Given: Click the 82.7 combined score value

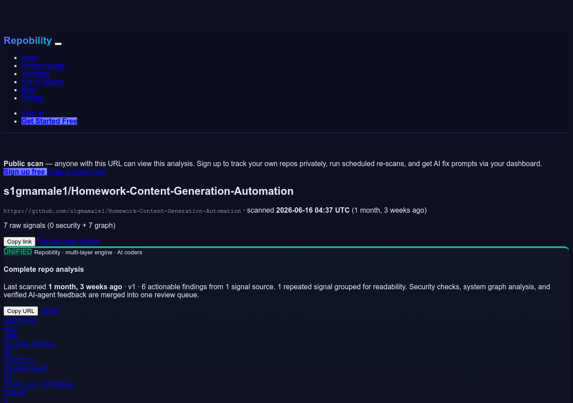Looking at the screenshot, I should coord(10,327).
